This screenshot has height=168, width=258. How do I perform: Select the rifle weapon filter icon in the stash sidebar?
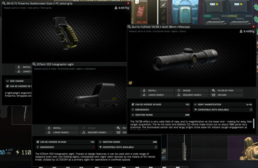point(163,5)
